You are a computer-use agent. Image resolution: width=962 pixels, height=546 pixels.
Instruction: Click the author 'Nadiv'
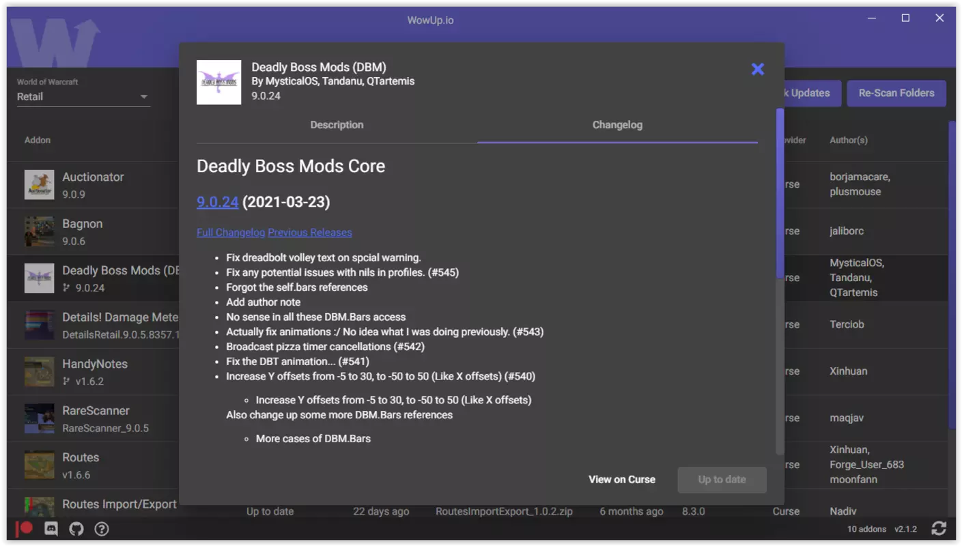844,511
